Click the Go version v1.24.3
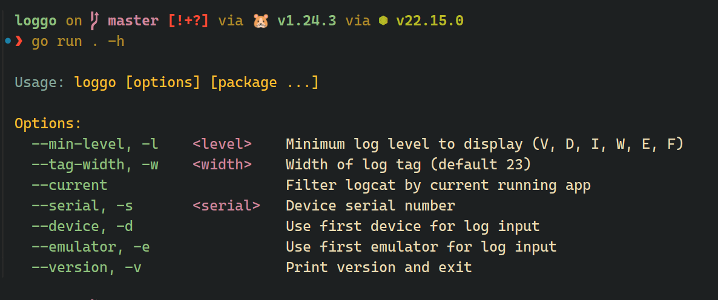This screenshot has height=300, width=718. [308, 21]
